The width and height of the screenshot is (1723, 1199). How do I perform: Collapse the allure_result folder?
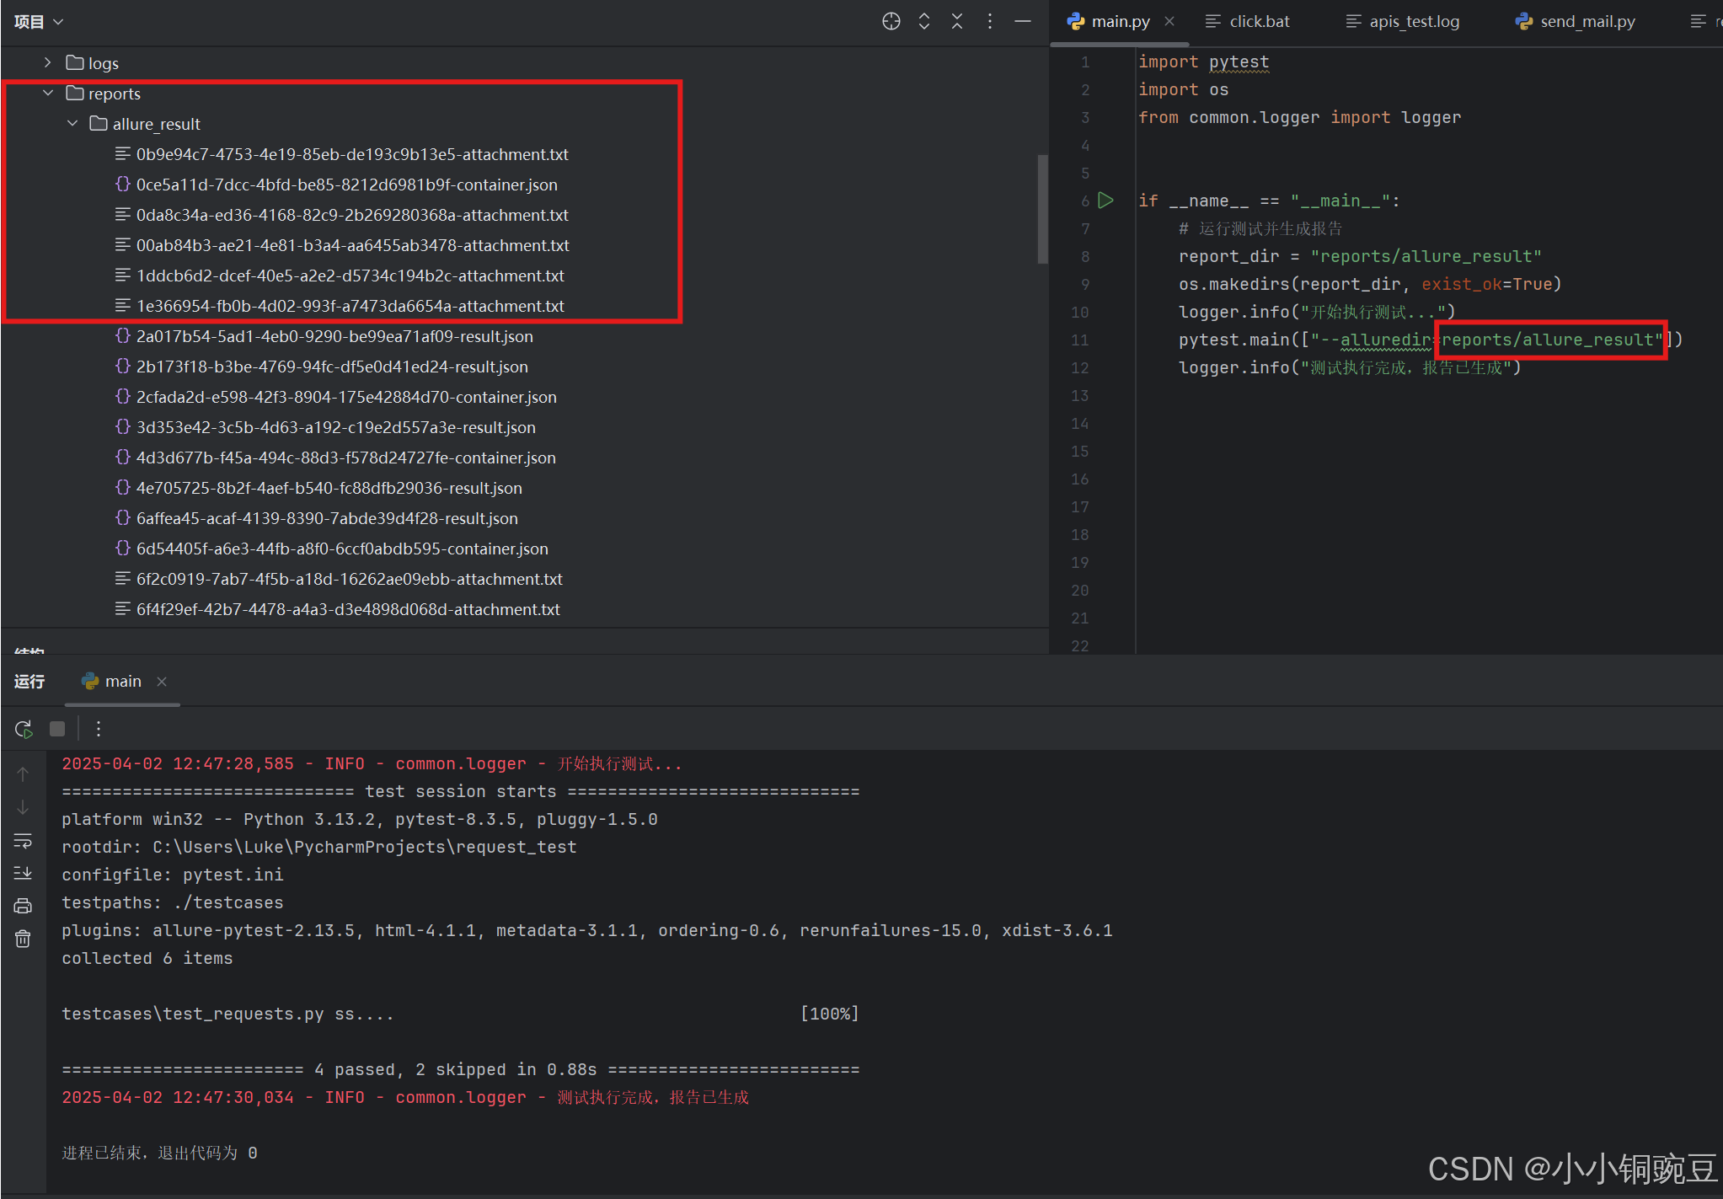tap(72, 123)
